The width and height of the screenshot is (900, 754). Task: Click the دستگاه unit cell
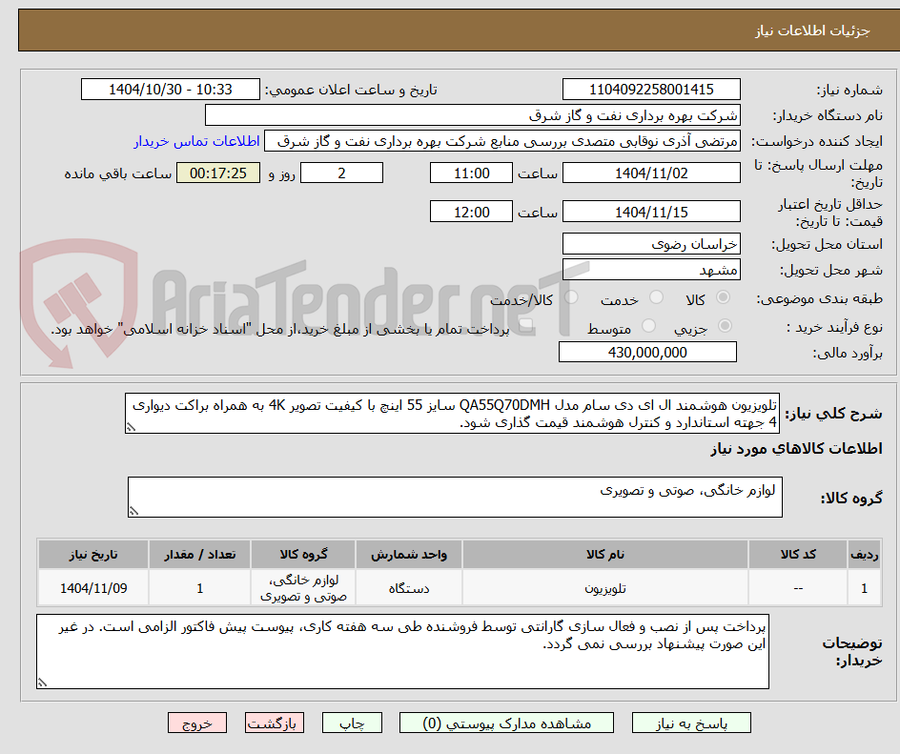(409, 588)
